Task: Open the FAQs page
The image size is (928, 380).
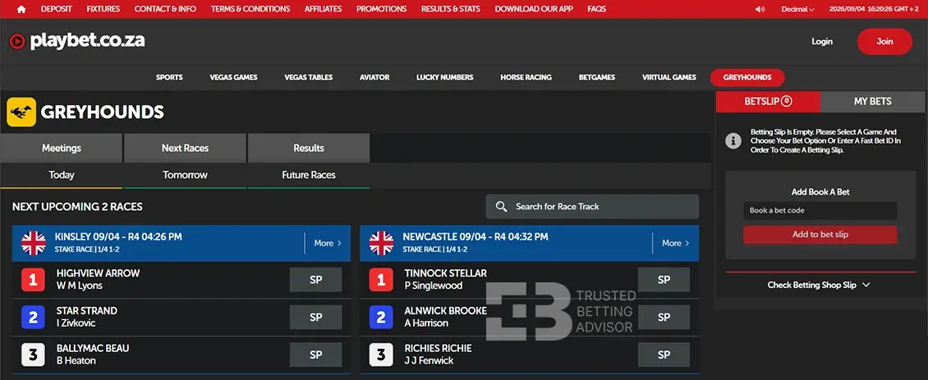Action: pos(596,9)
